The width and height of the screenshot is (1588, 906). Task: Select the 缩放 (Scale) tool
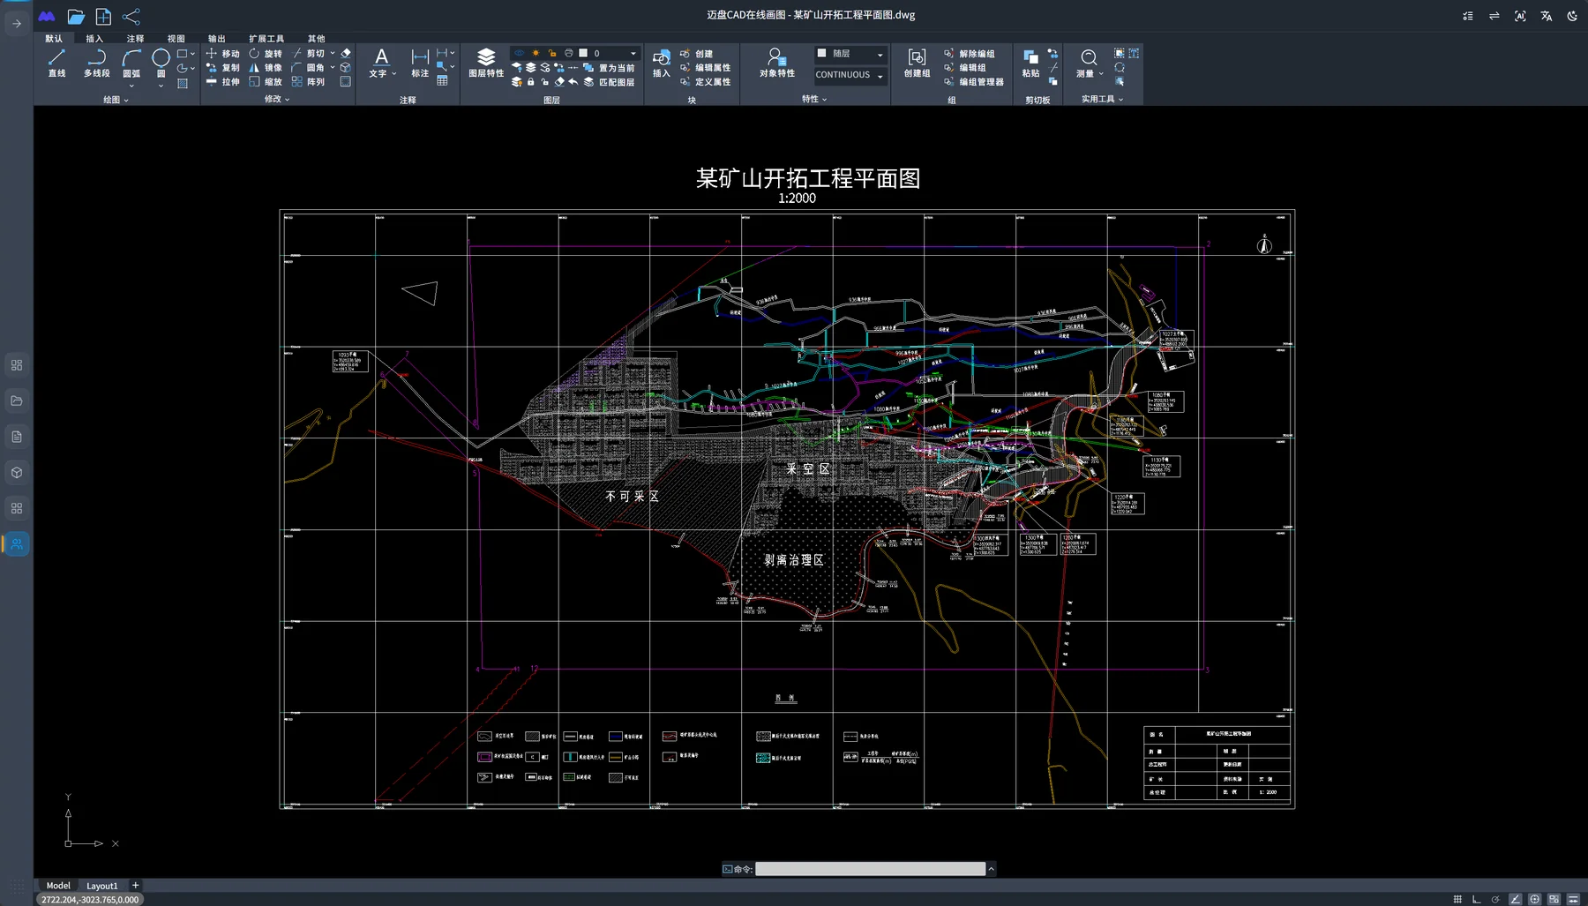[266, 82]
